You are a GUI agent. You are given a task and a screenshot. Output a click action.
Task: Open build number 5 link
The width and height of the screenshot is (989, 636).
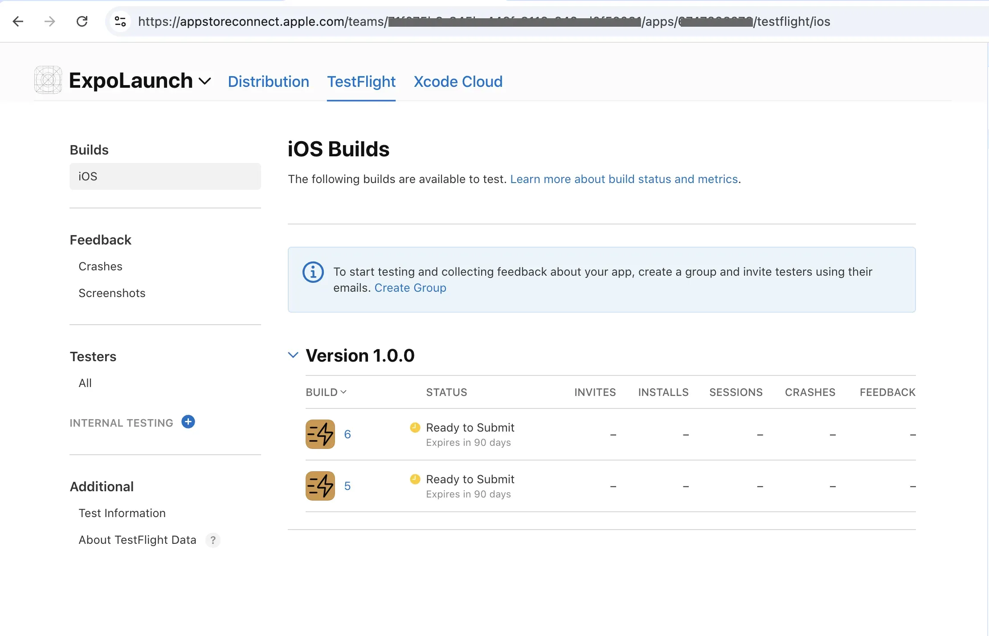[347, 486]
